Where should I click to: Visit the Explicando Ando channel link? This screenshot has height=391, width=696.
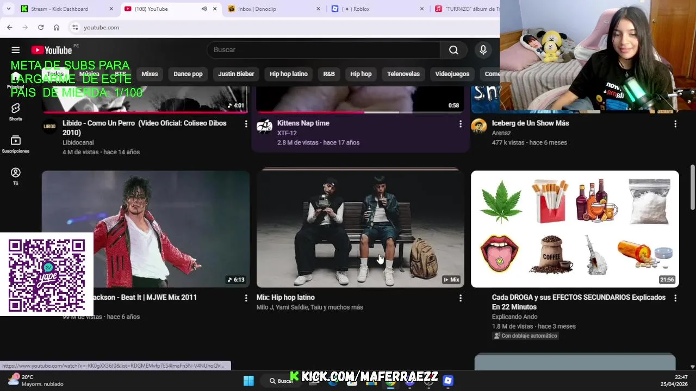click(514, 317)
